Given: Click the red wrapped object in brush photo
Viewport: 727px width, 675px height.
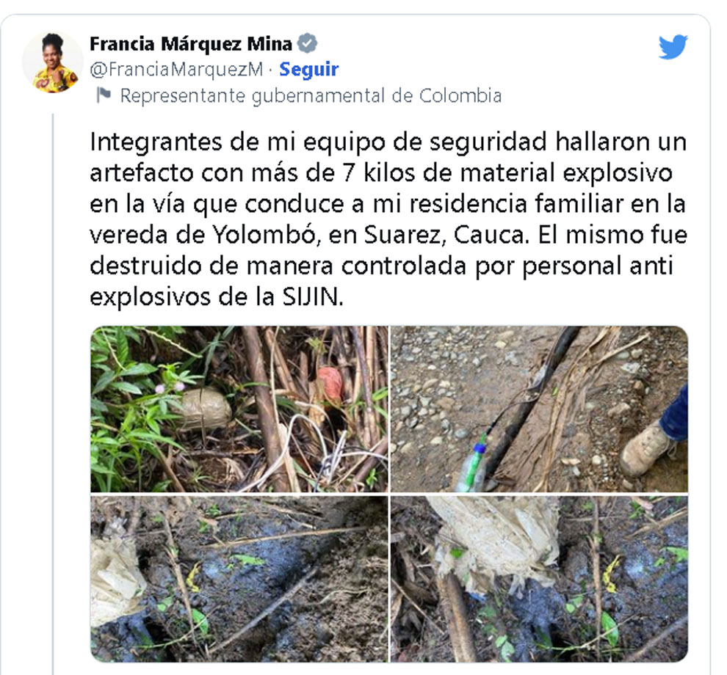Looking at the screenshot, I should pyautogui.click(x=329, y=384).
